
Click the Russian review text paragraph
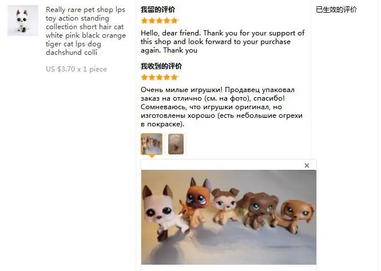click(221, 107)
